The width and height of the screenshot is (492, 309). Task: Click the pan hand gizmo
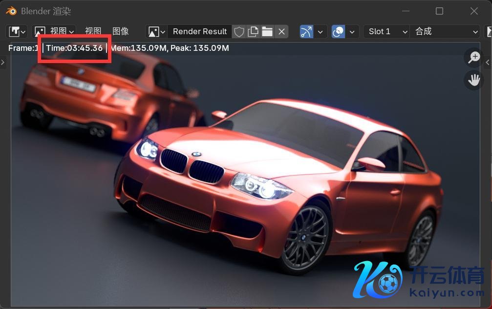(x=474, y=79)
